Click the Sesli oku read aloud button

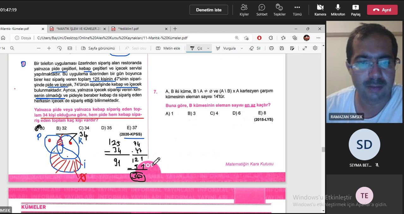coord(136,48)
